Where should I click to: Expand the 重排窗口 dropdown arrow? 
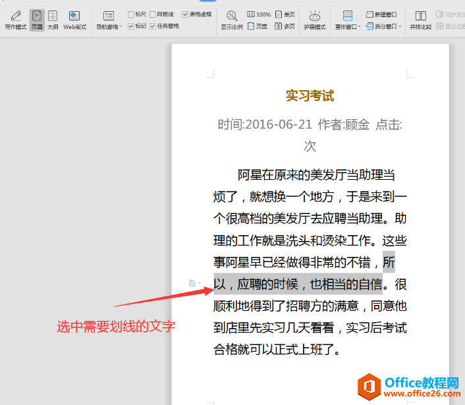360,27
